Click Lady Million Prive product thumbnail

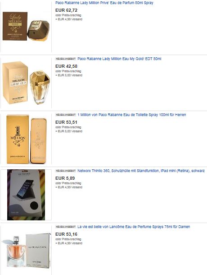(26, 26)
